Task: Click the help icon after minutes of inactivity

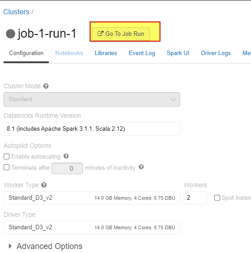Action: tap(141, 167)
